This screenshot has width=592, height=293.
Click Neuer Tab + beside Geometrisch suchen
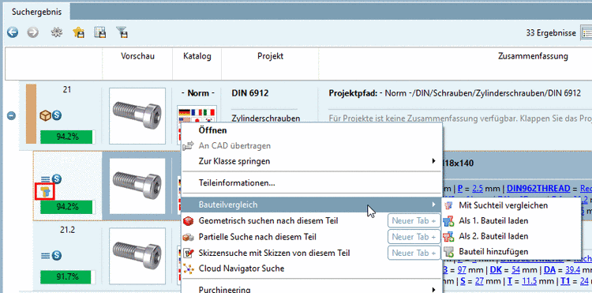(414, 220)
